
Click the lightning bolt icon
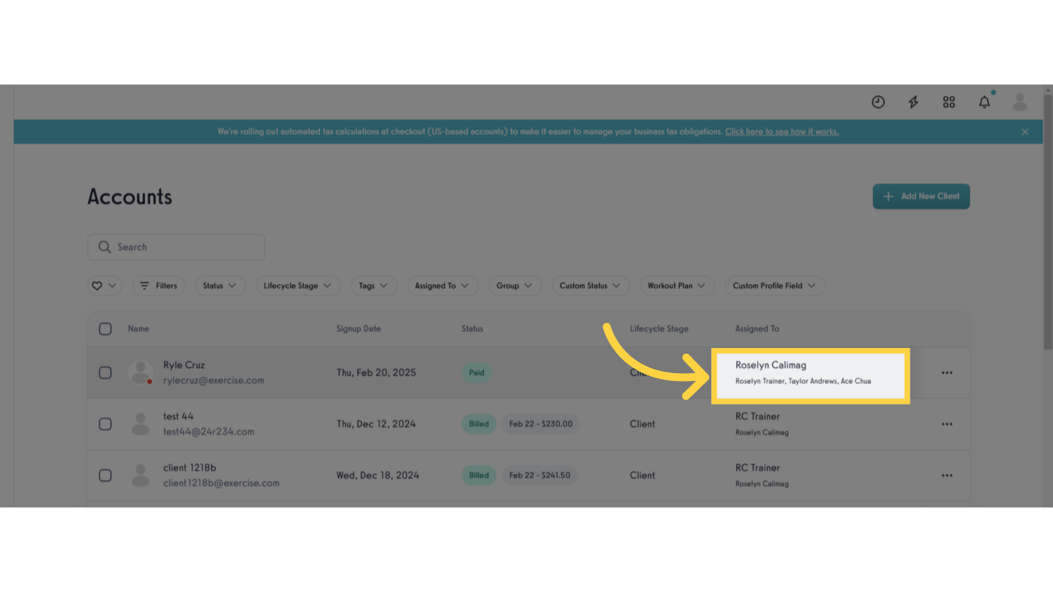click(x=914, y=102)
